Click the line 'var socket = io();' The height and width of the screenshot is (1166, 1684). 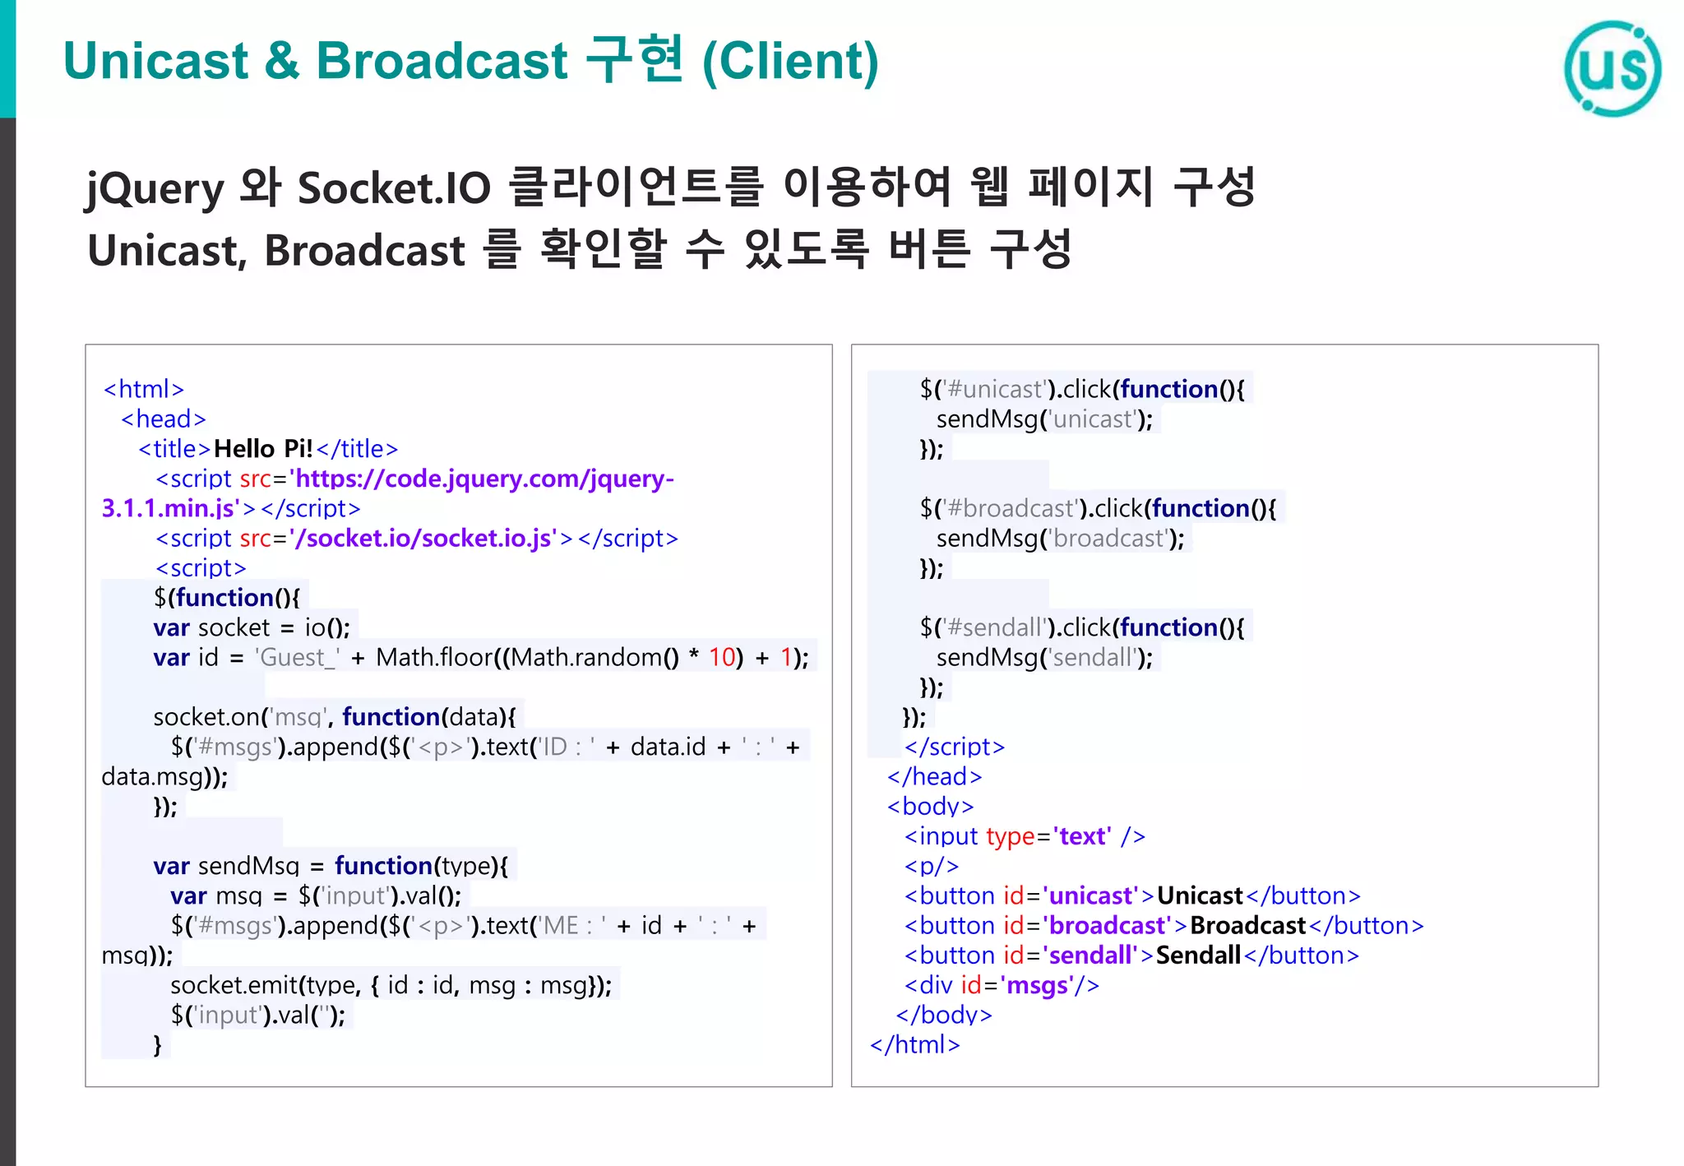[x=252, y=627]
